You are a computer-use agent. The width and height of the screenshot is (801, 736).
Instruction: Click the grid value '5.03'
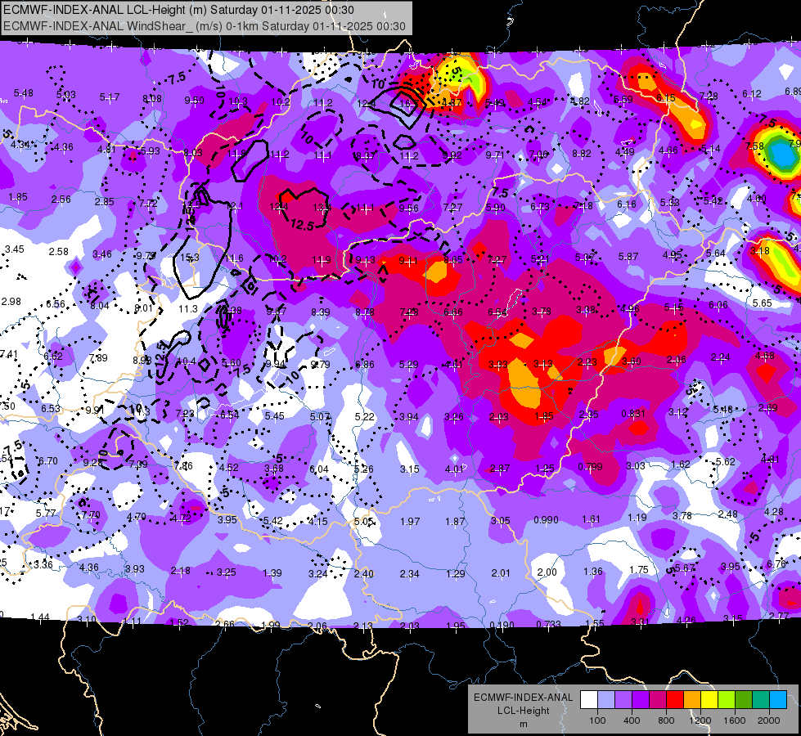click(x=66, y=95)
